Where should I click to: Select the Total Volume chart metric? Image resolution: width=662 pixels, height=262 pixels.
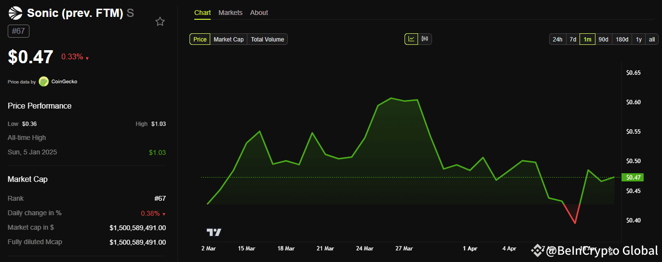tap(267, 39)
